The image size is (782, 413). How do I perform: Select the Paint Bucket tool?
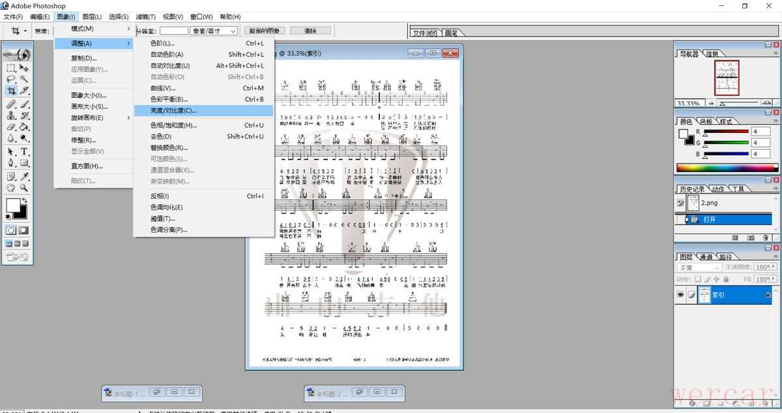(x=24, y=127)
